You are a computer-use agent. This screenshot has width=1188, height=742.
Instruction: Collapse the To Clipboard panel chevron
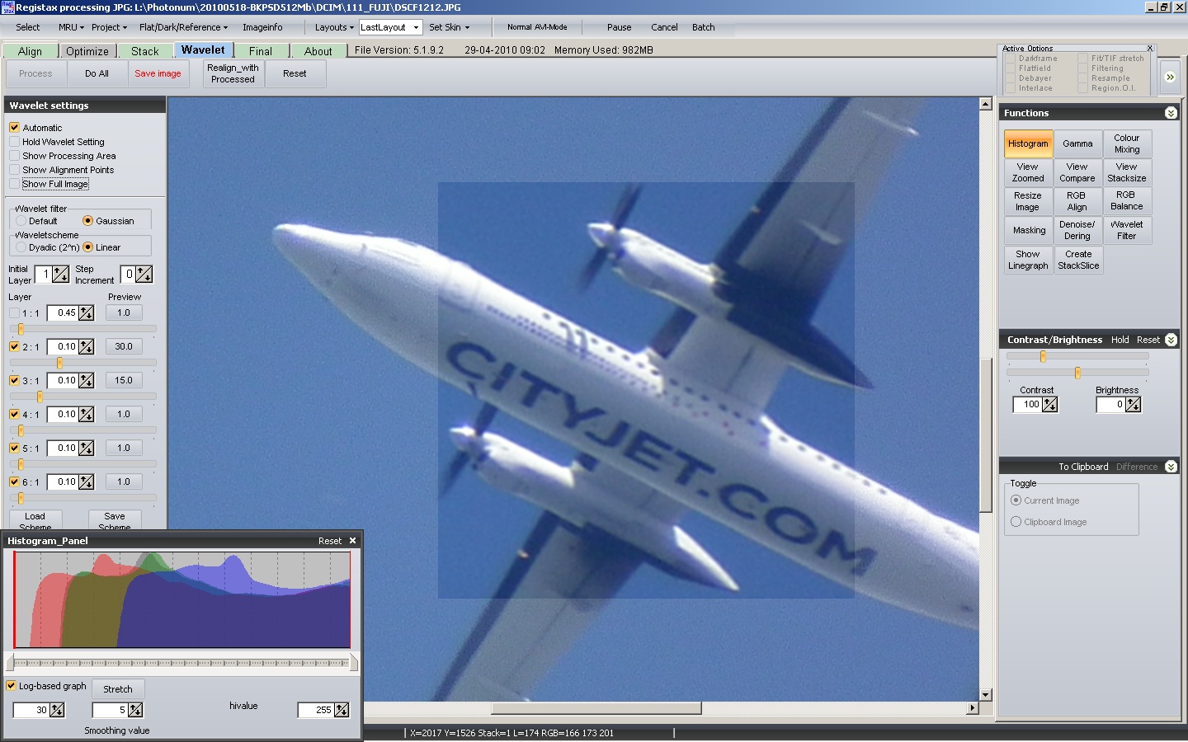coord(1171,467)
